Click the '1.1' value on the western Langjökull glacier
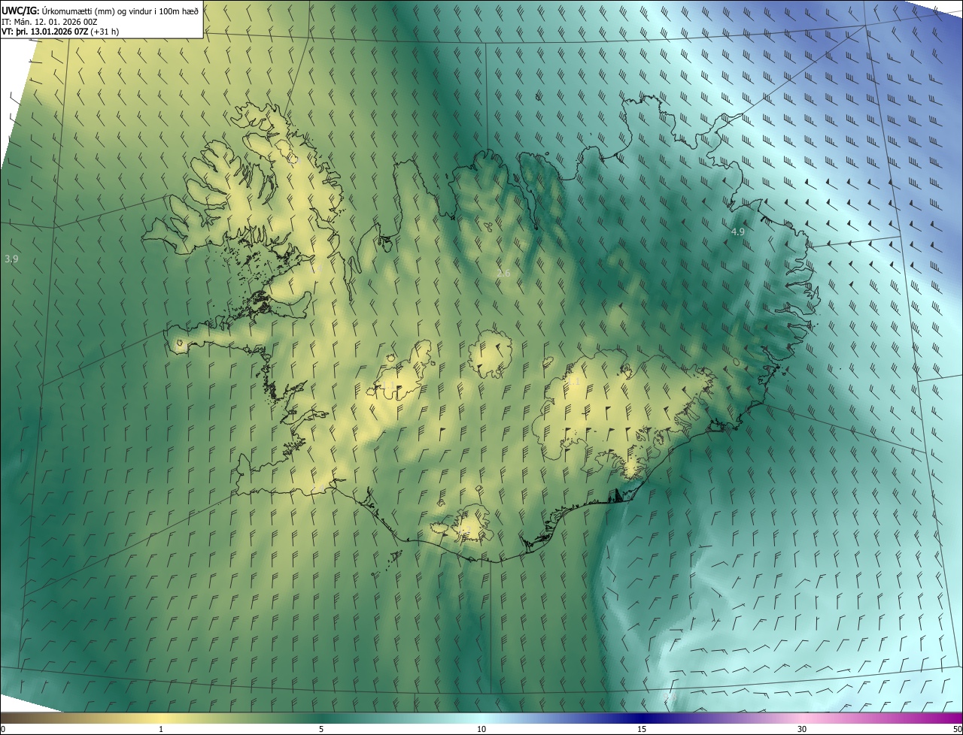963x735 pixels. [x=388, y=385]
